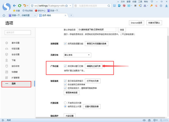Click the 编辑免过滤列表 button
The image size is (169, 122).
(x=94, y=66)
